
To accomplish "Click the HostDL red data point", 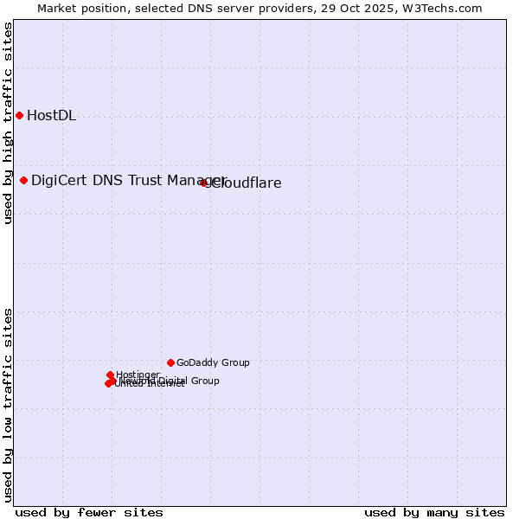I will (x=19, y=116).
